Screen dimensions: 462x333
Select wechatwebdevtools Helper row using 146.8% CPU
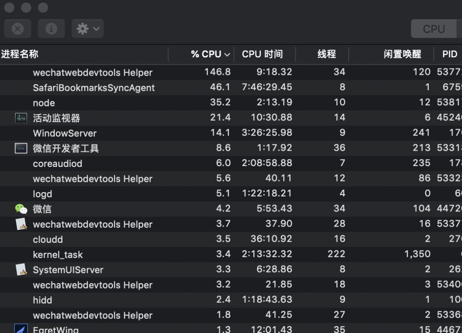click(231, 72)
